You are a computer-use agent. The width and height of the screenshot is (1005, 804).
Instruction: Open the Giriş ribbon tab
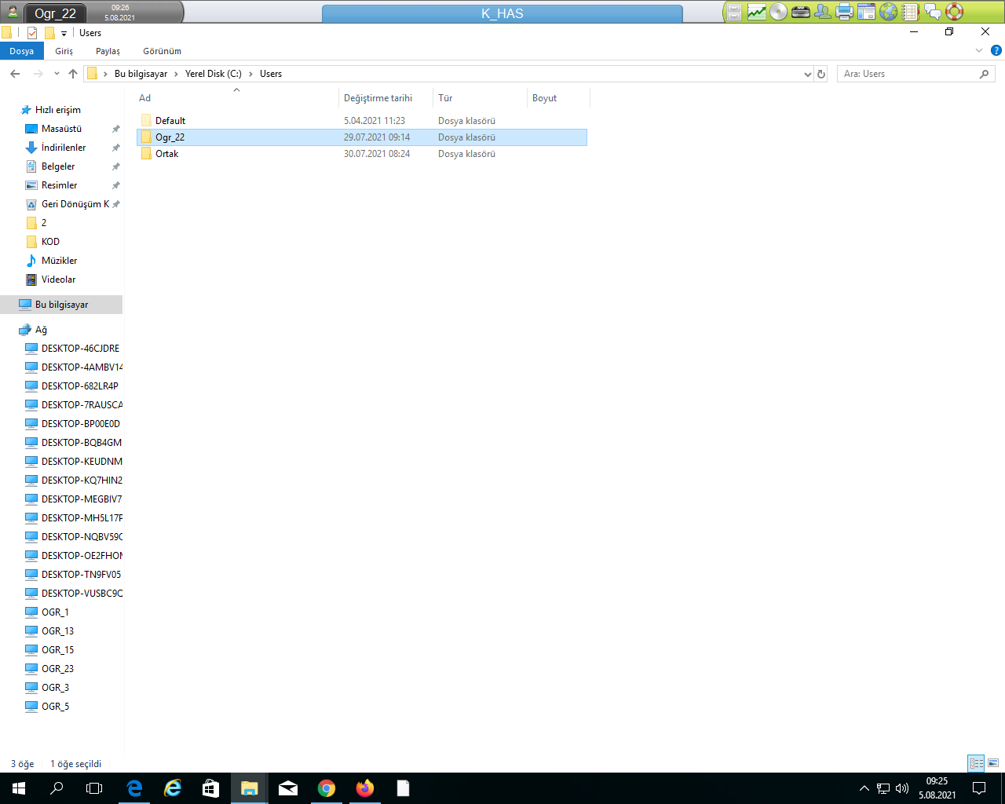(64, 51)
